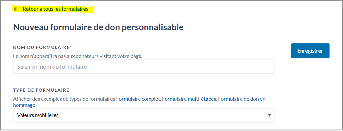Open the Formulaire multi-étapes example link
Screen dimensions: 343x131
(189, 99)
